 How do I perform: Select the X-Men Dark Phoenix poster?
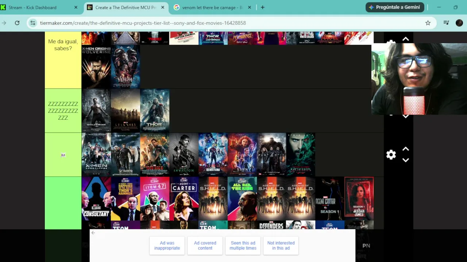coord(242,155)
